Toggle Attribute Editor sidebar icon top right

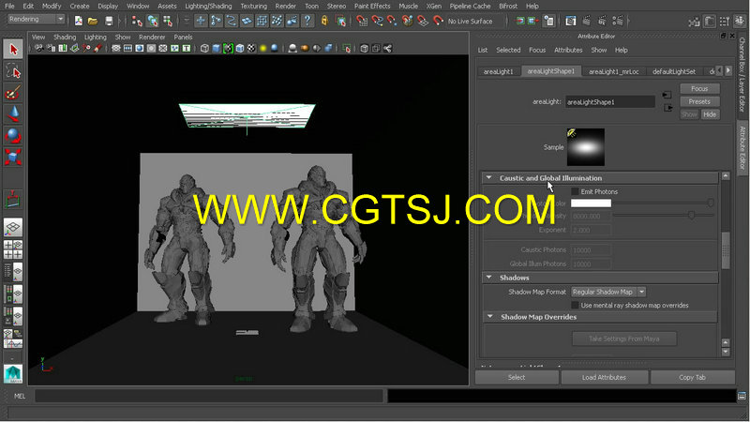[710, 21]
